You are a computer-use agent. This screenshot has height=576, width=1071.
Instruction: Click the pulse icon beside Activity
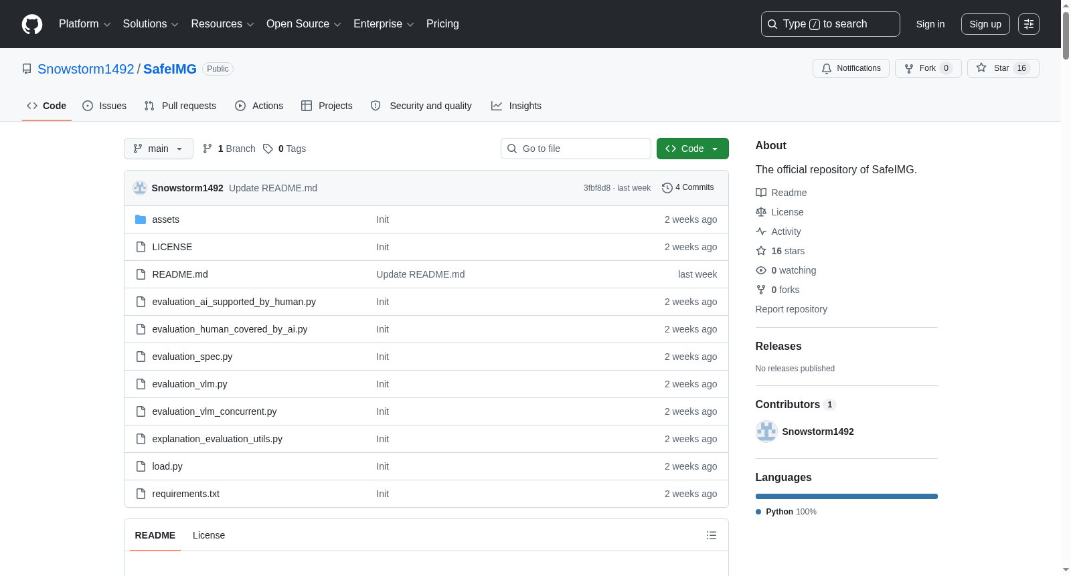click(x=761, y=231)
